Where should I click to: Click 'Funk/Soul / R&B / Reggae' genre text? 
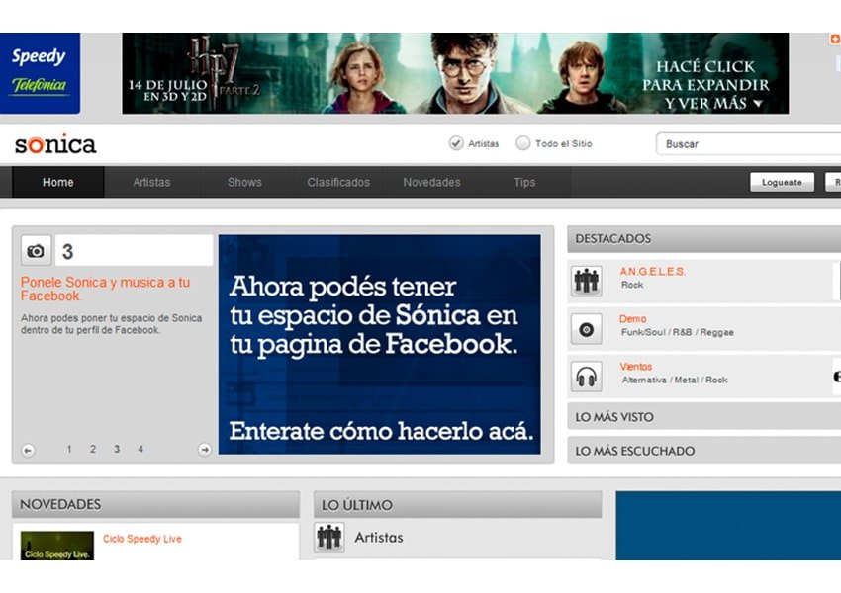(678, 333)
